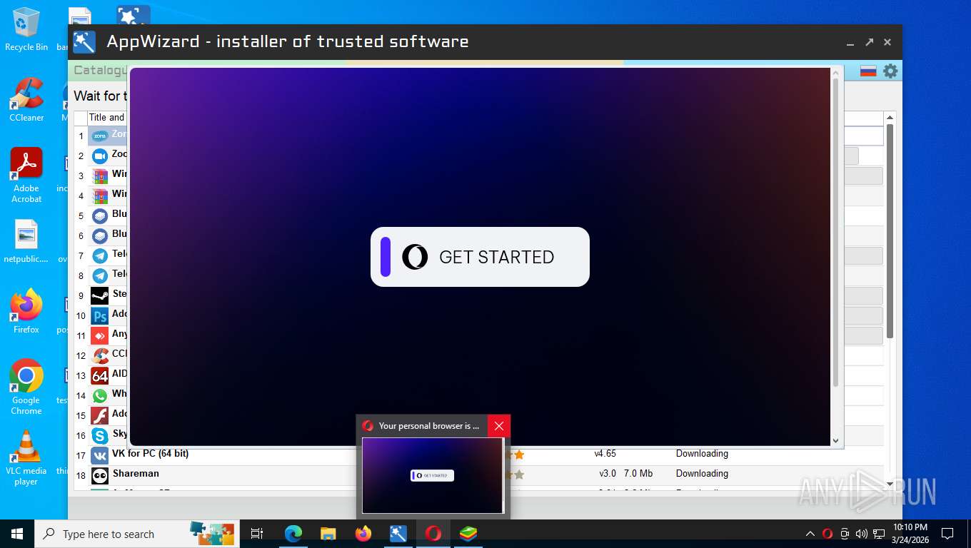971x548 pixels.
Task: Open AppWizard settings gear icon
Action: [890, 71]
